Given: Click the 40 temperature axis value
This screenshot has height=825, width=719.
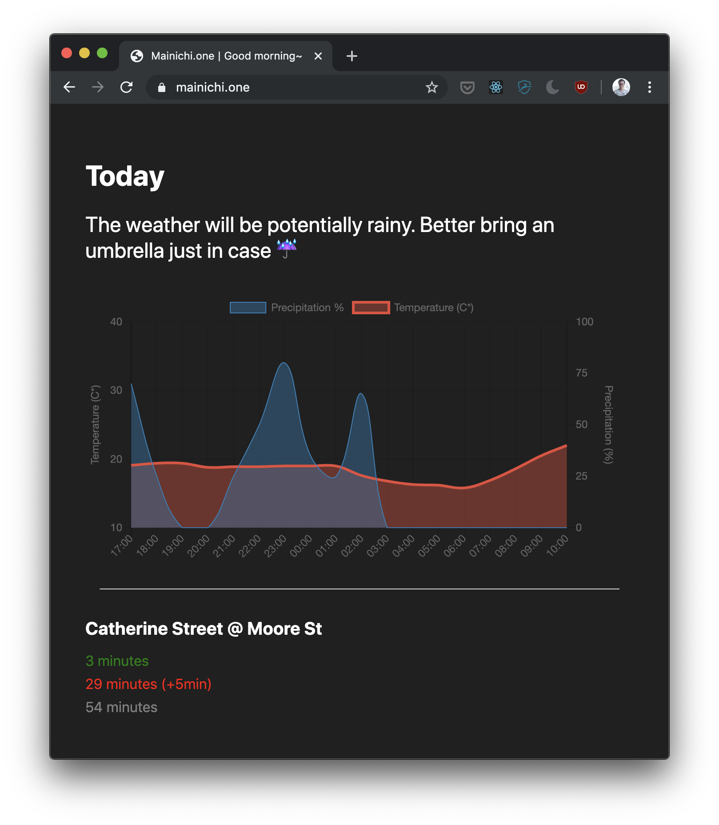Looking at the screenshot, I should point(116,322).
